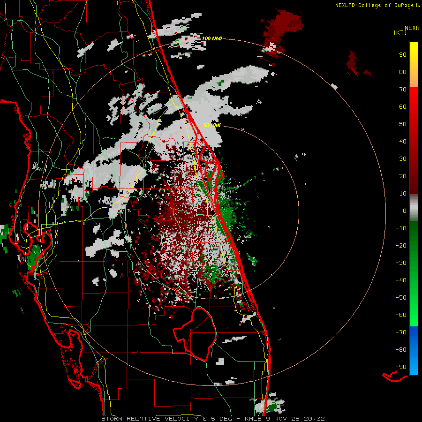Click the 90 value on the velocity scale

tap(403, 55)
